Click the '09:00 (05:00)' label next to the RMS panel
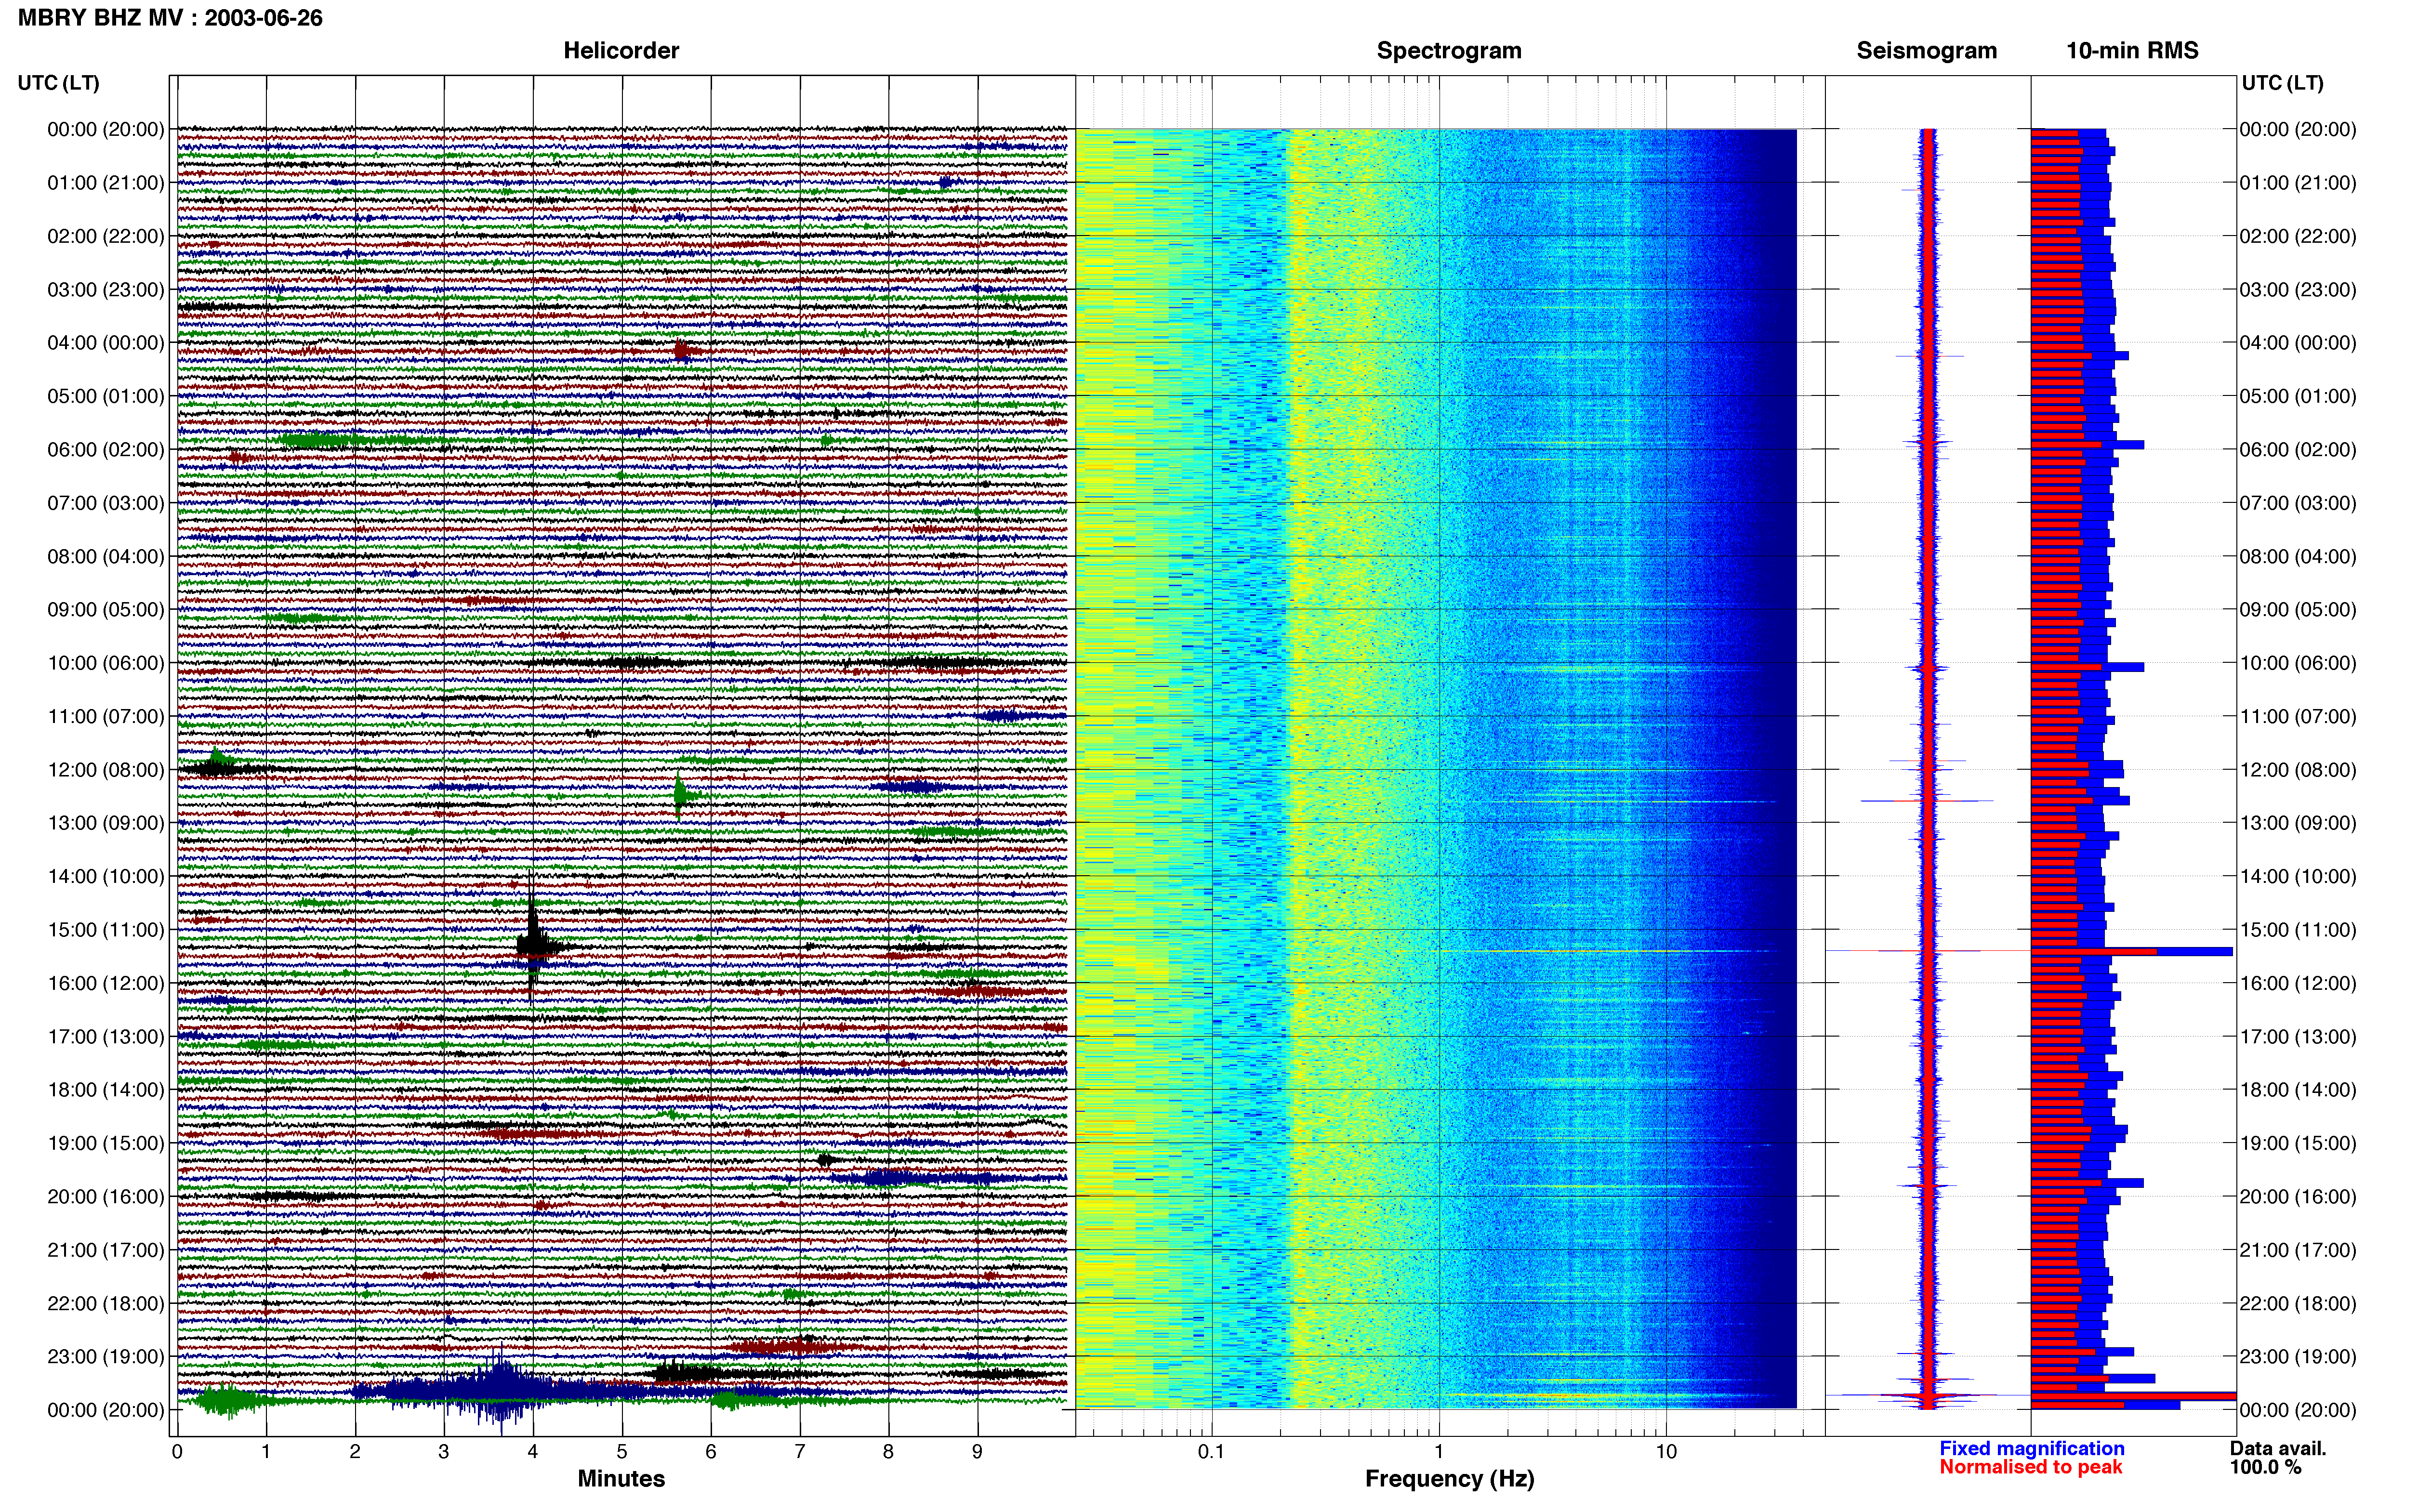Screen dimensions: 2418x1512 tap(2298, 609)
